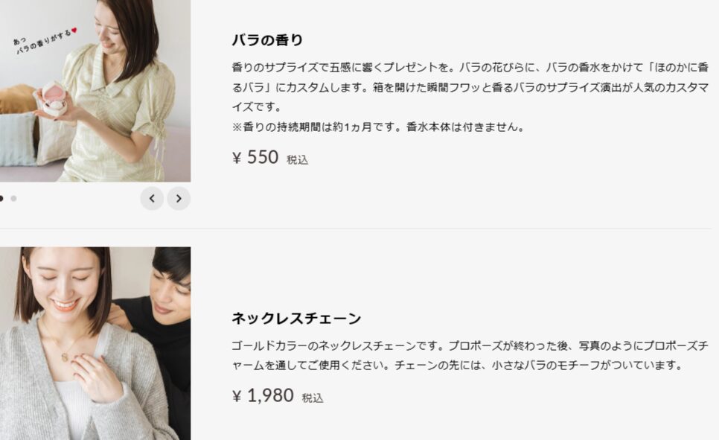Click the rose scent description paragraph

click(470, 87)
